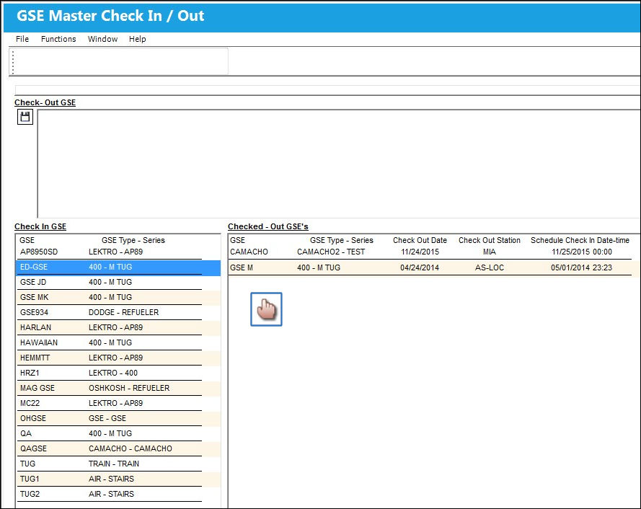The width and height of the screenshot is (641, 509).
Task: Select the GSE JD row
Action: click(x=118, y=282)
